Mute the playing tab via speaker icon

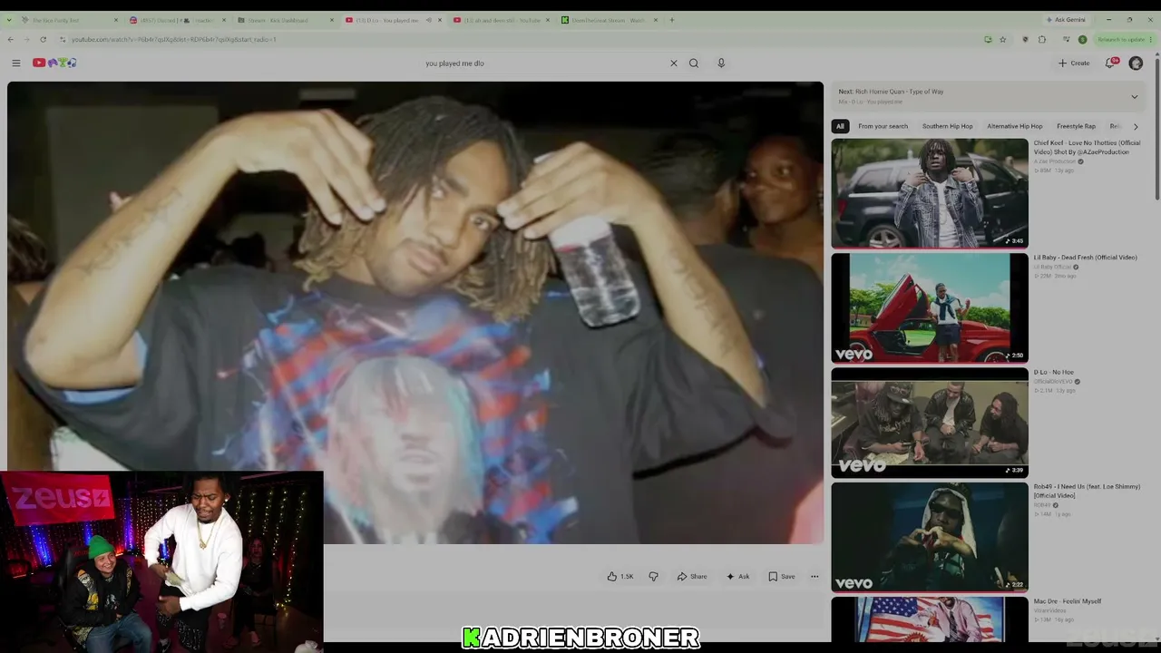click(x=428, y=20)
